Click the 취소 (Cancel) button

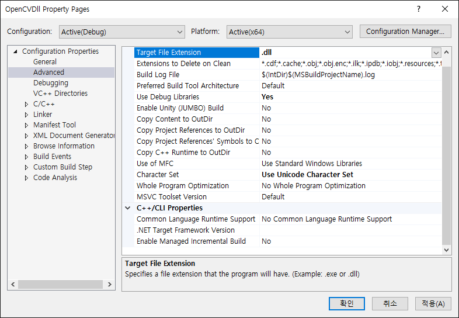tap(390, 303)
